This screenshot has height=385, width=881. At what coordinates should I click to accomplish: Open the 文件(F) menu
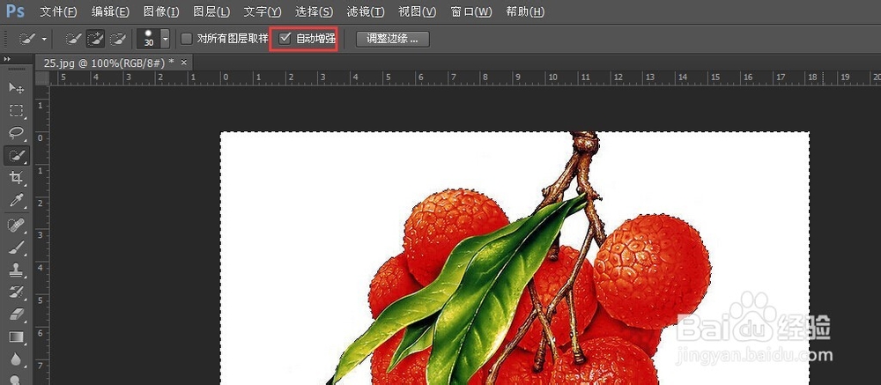[58, 11]
